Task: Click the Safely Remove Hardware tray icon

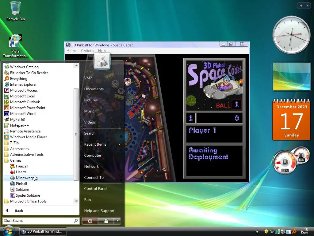Action: pos(272,231)
